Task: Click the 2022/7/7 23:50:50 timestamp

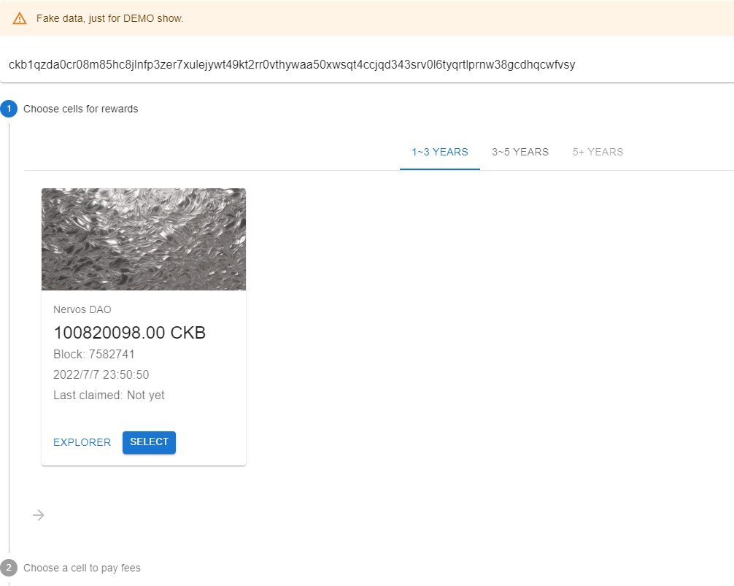Action: (101, 374)
